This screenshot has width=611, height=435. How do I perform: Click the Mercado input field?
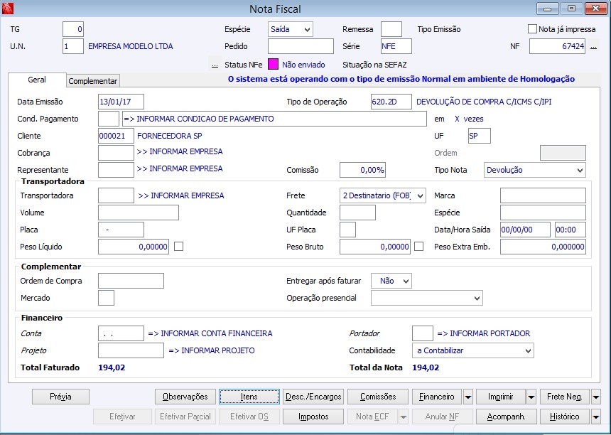(x=106, y=298)
